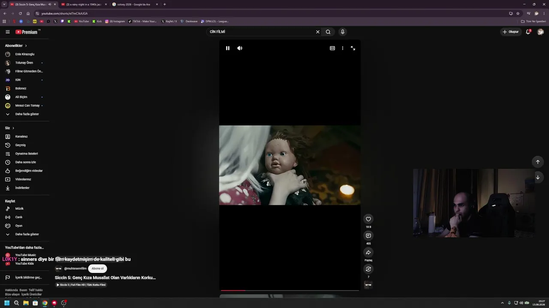Image resolution: width=549 pixels, height=308 pixels.
Task: Open Ali Biçim subscription channel
Action: 24,97
